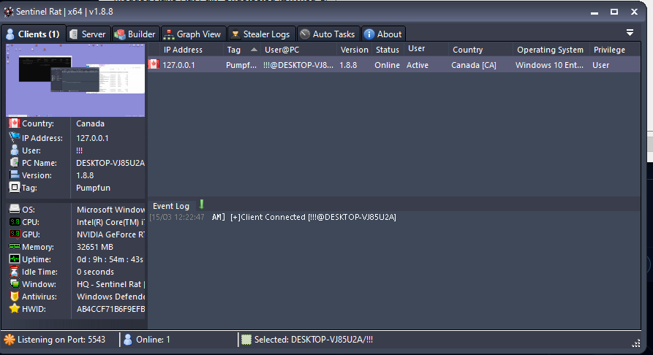
Task: Open the tab strip overflow dropdown arrow
Action: pos(630,32)
